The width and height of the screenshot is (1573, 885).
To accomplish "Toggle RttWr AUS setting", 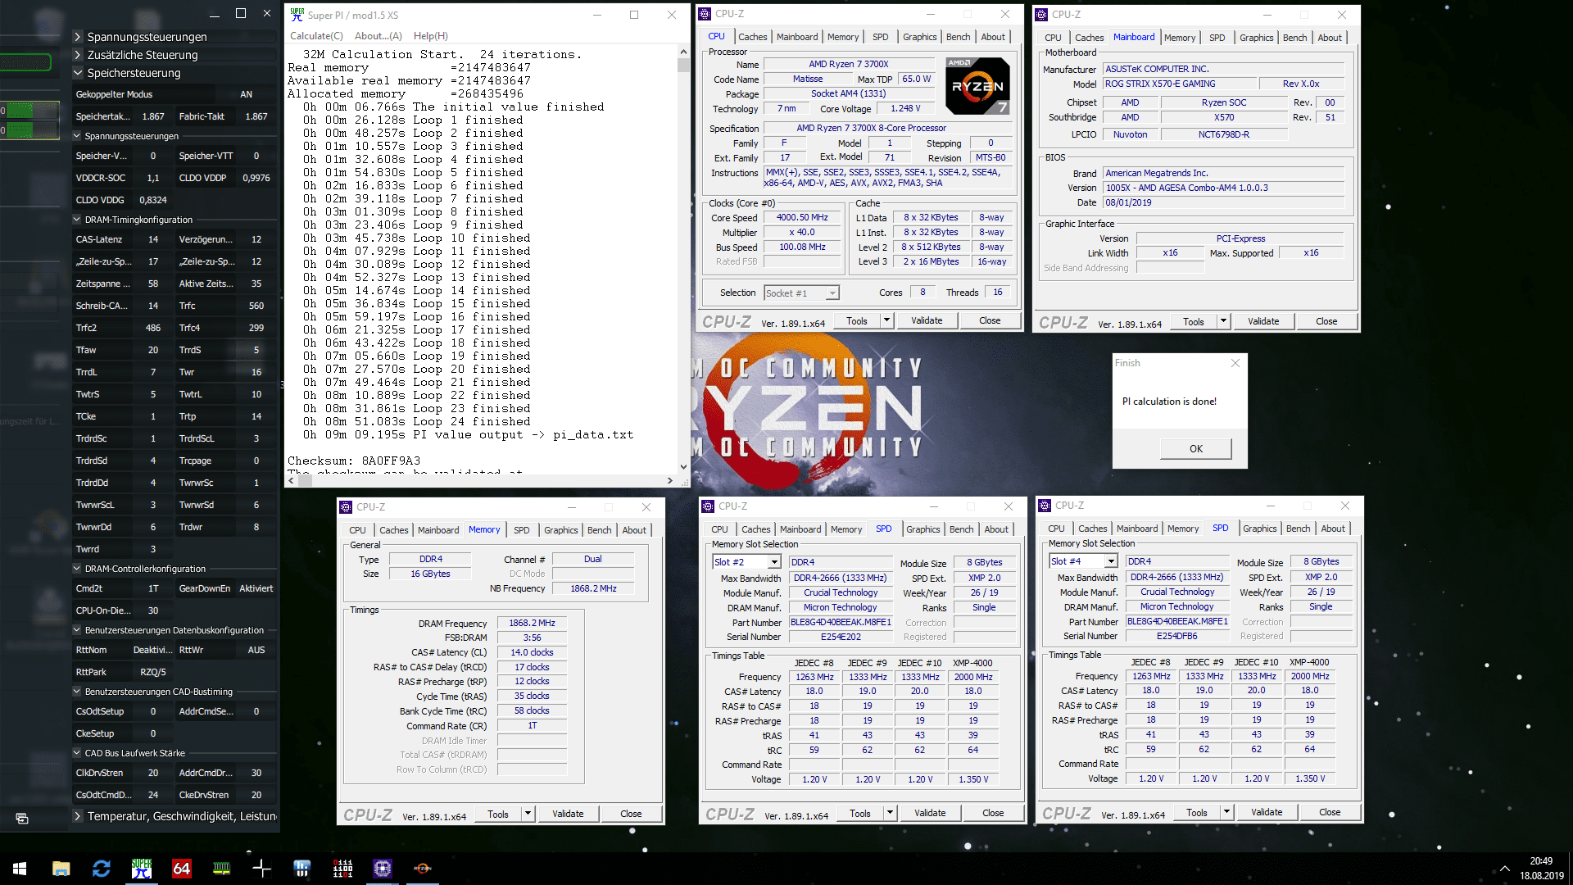I will tap(256, 650).
